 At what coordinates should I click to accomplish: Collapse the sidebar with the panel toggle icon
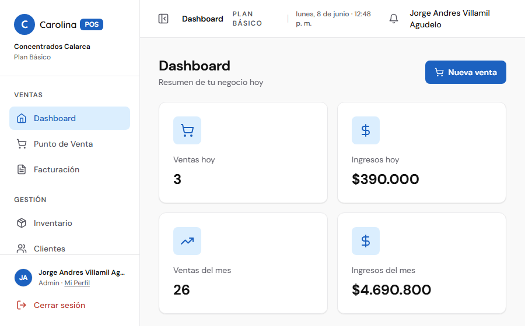163,19
